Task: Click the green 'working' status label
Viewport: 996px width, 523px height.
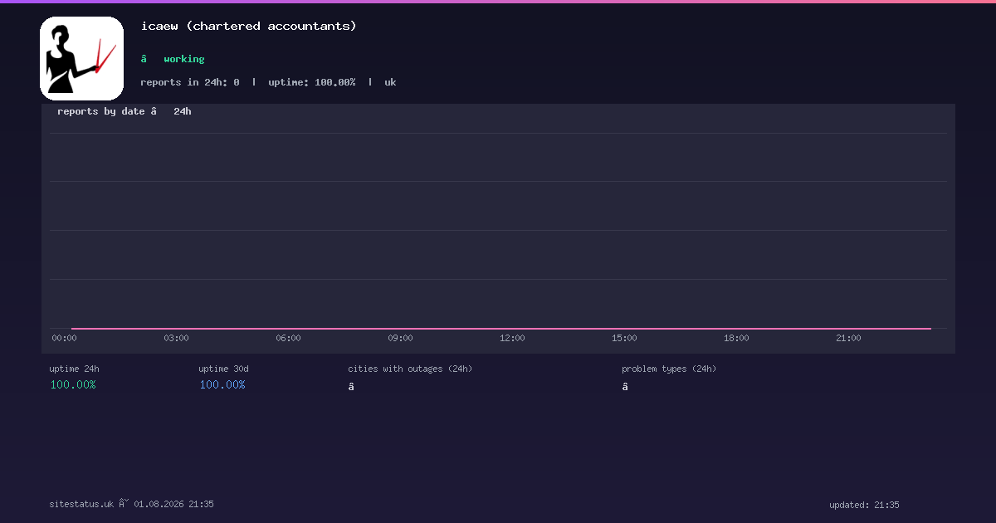Action: pos(184,59)
